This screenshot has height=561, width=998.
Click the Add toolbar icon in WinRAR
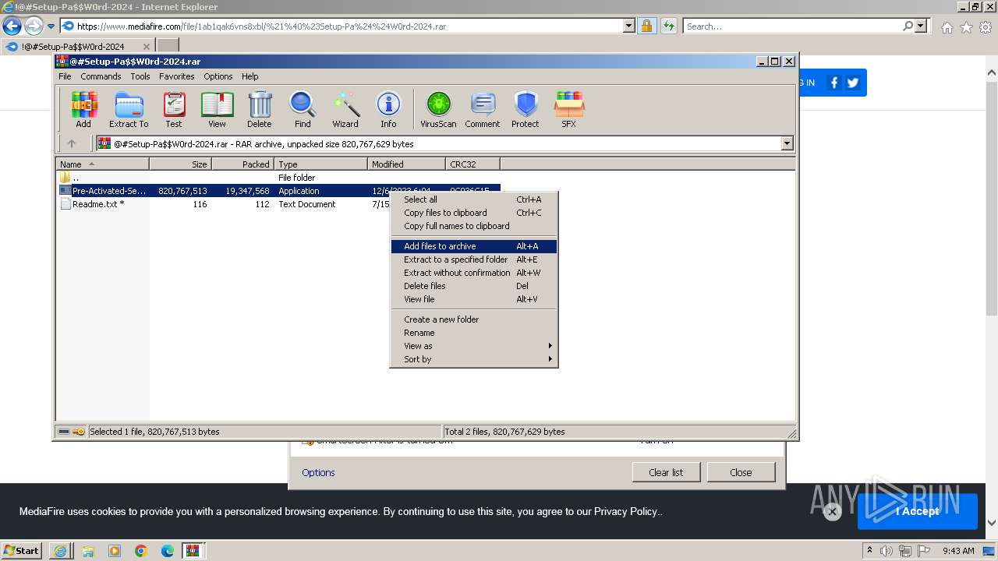pos(83,109)
